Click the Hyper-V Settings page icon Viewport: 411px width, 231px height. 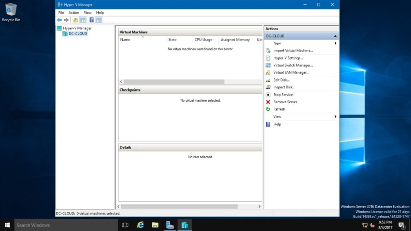(268, 58)
